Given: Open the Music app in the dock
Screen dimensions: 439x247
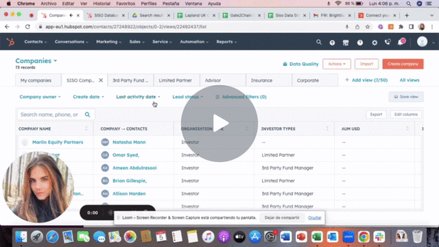Looking at the screenshot, I should click(x=208, y=237).
